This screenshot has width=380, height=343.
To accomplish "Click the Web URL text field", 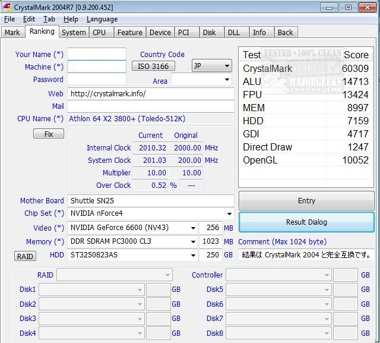I will (x=151, y=94).
